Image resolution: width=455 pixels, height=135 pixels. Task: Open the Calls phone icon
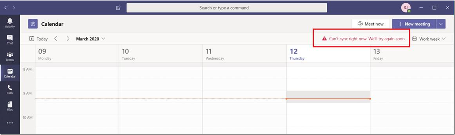point(10,90)
